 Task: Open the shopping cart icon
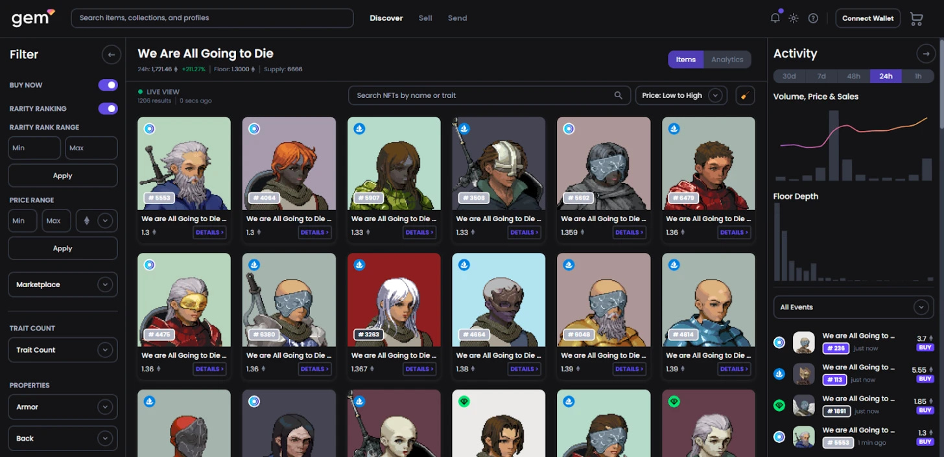[x=916, y=19]
